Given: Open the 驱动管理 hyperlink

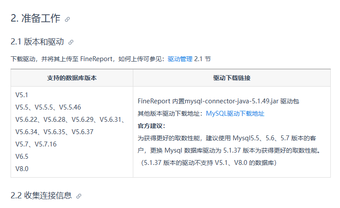Looking at the screenshot, I should pos(180,59).
